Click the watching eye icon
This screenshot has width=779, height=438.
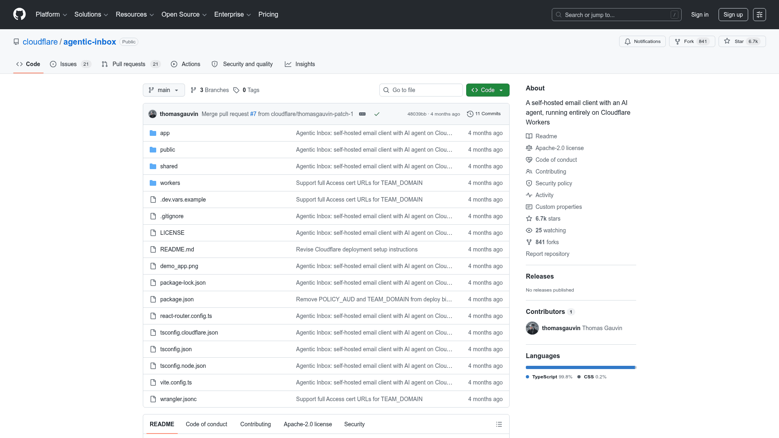pyautogui.click(x=529, y=230)
